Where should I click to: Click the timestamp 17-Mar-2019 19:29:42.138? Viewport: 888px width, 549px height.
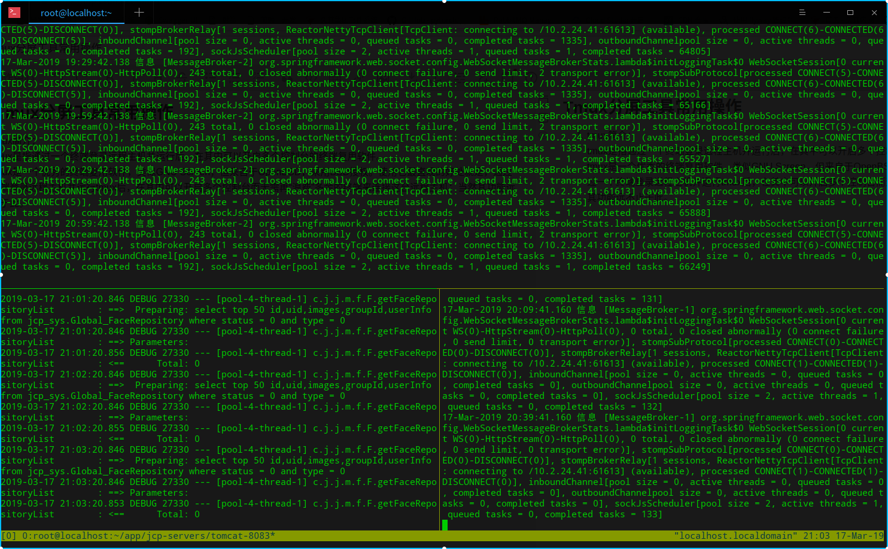[65, 62]
